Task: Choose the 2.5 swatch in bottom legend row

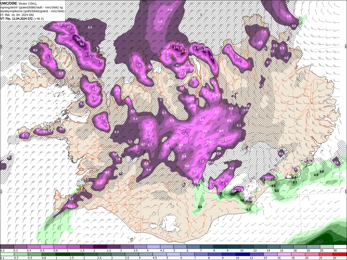Action: pos(104,254)
